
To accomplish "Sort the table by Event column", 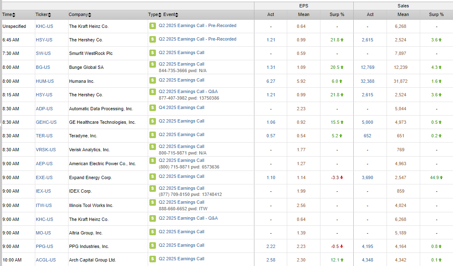I will [x=171, y=14].
